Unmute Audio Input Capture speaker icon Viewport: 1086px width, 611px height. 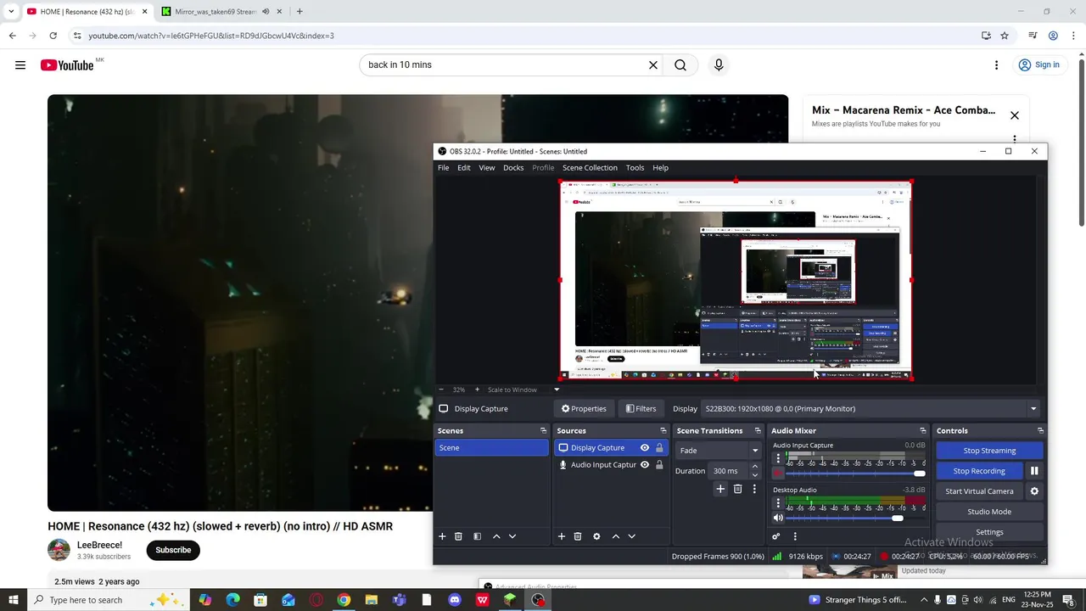(778, 474)
